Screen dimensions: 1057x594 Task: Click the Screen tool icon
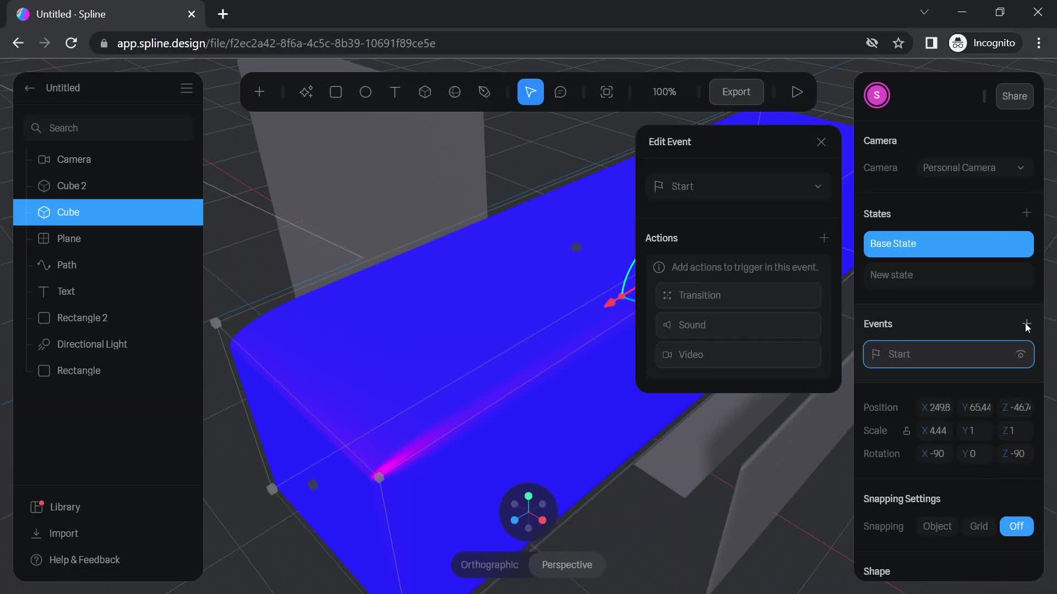(607, 92)
